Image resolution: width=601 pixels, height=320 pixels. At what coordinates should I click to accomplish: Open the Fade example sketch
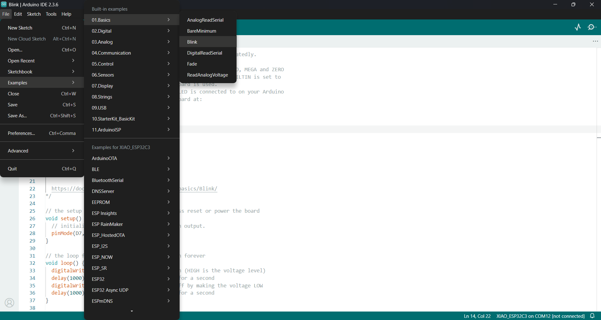pyautogui.click(x=208, y=64)
